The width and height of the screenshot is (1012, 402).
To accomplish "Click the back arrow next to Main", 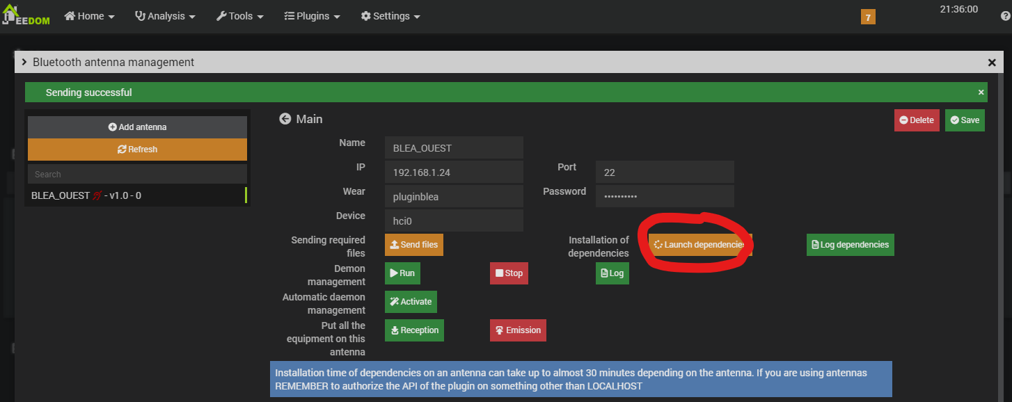I will [x=285, y=119].
